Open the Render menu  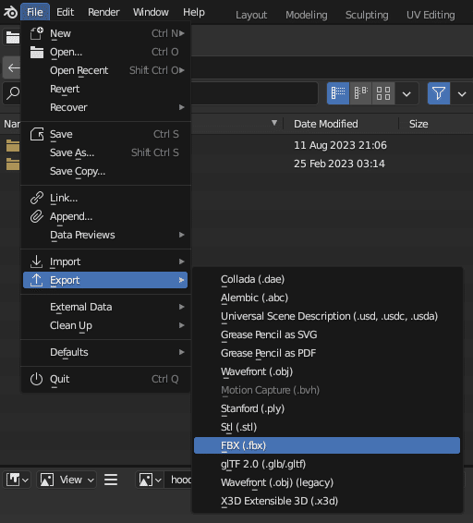103,12
